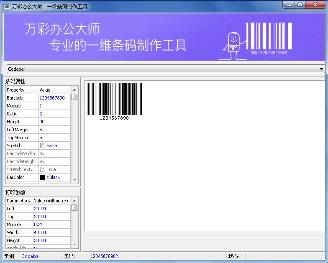Viewport: 328px width, 263px height.
Task: Close the barcode tool window
Action: pyautogui.click(x=315, y=5)
